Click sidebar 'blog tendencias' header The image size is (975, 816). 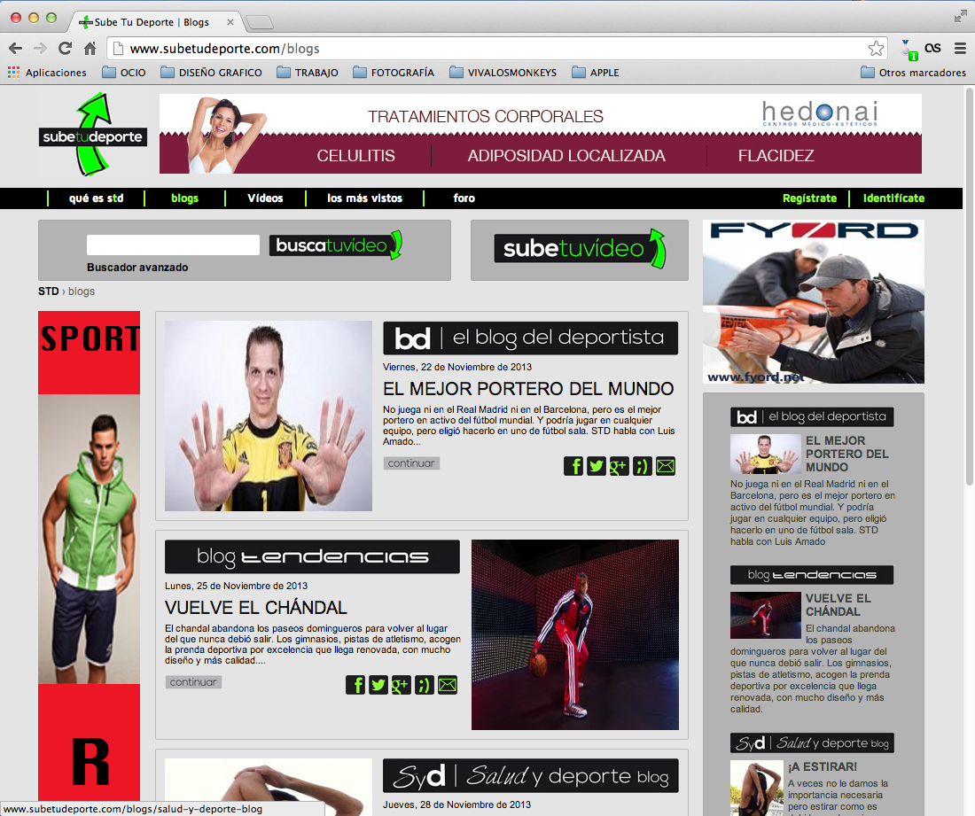[812, 575]
